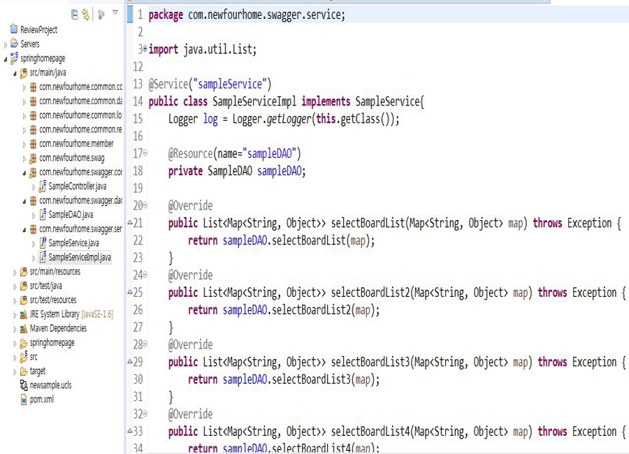Click the SampleServiceImpl.java file icon
Image resolution: width=629 pixels, height=454 pixels.
click(43, 257)
